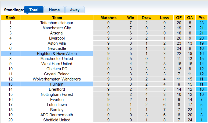Image resolution: width=208 pixels, height=123 pixels.
Task: Click West Ham United in table
Action: [x=57, y=64]
